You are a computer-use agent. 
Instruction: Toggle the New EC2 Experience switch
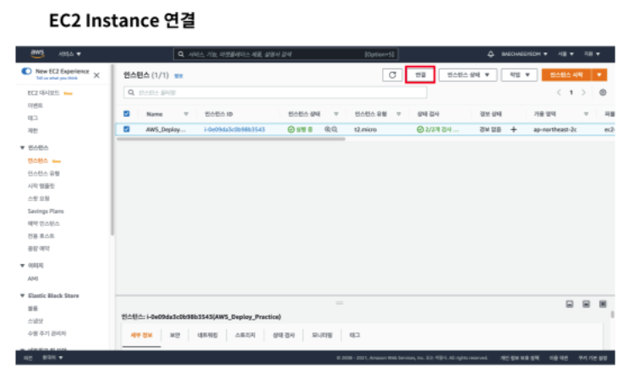26,71
